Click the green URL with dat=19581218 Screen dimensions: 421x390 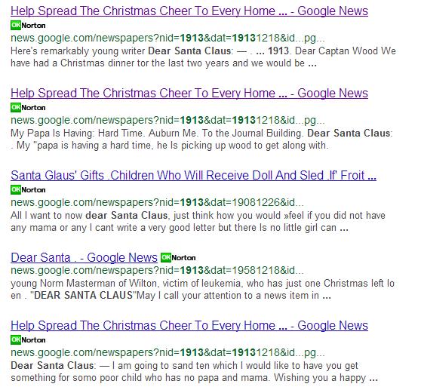(158, 270)
